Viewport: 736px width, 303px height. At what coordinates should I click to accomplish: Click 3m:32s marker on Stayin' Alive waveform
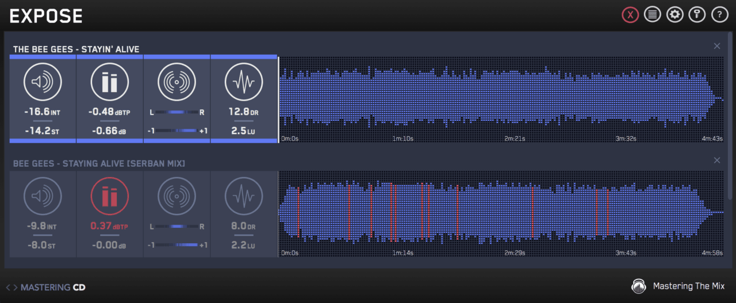coord(625,139)
